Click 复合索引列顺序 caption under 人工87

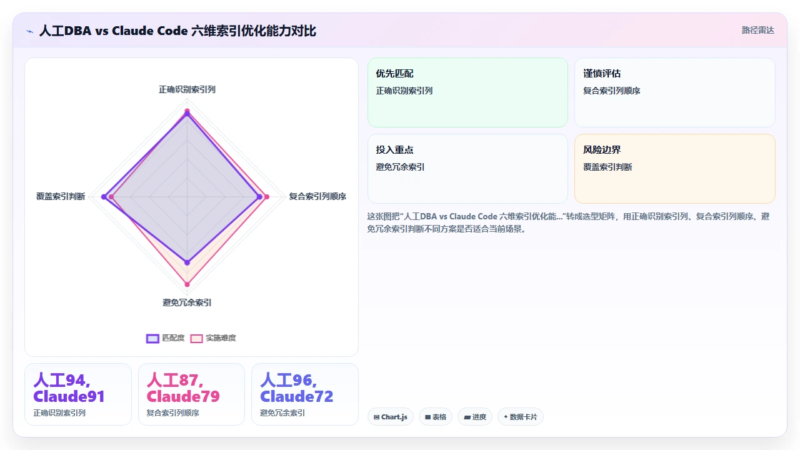[173, 413]
